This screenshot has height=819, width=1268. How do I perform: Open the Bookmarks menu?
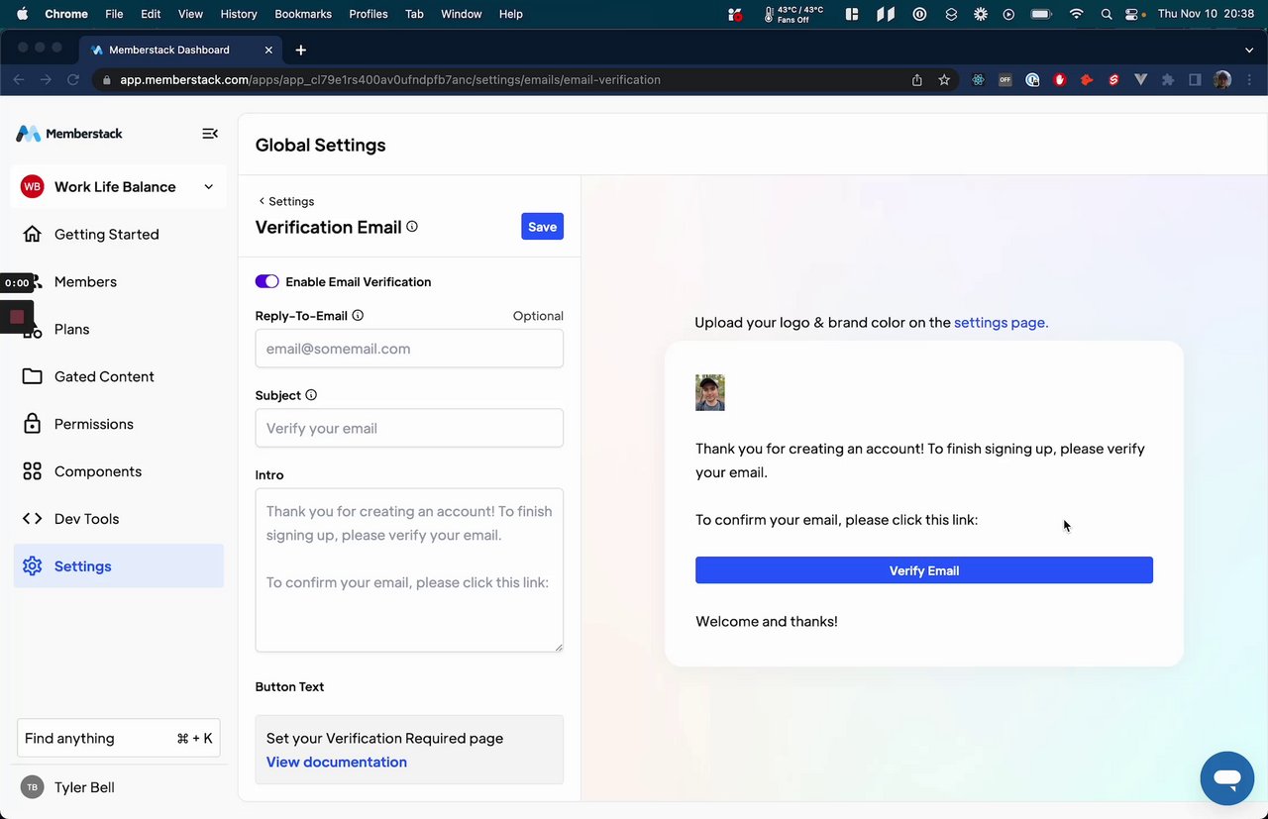pos(303,14)
